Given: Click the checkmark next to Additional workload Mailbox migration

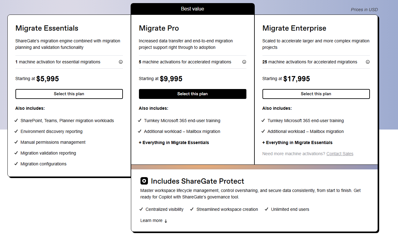Looking at the screenshot, I should [140, 131].
